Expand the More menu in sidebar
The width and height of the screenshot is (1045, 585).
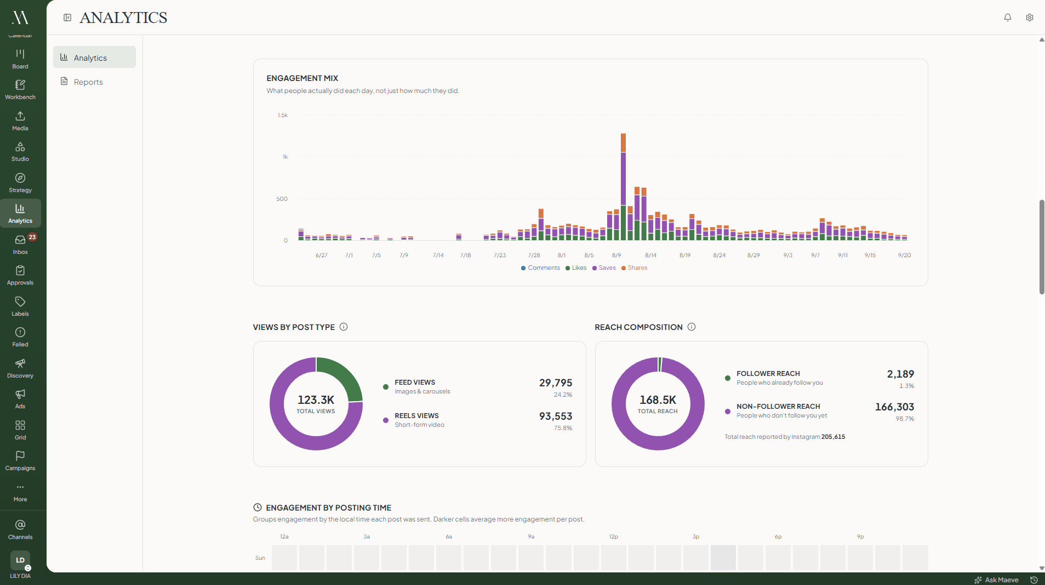pyautogui.click(x=20, y=492)
